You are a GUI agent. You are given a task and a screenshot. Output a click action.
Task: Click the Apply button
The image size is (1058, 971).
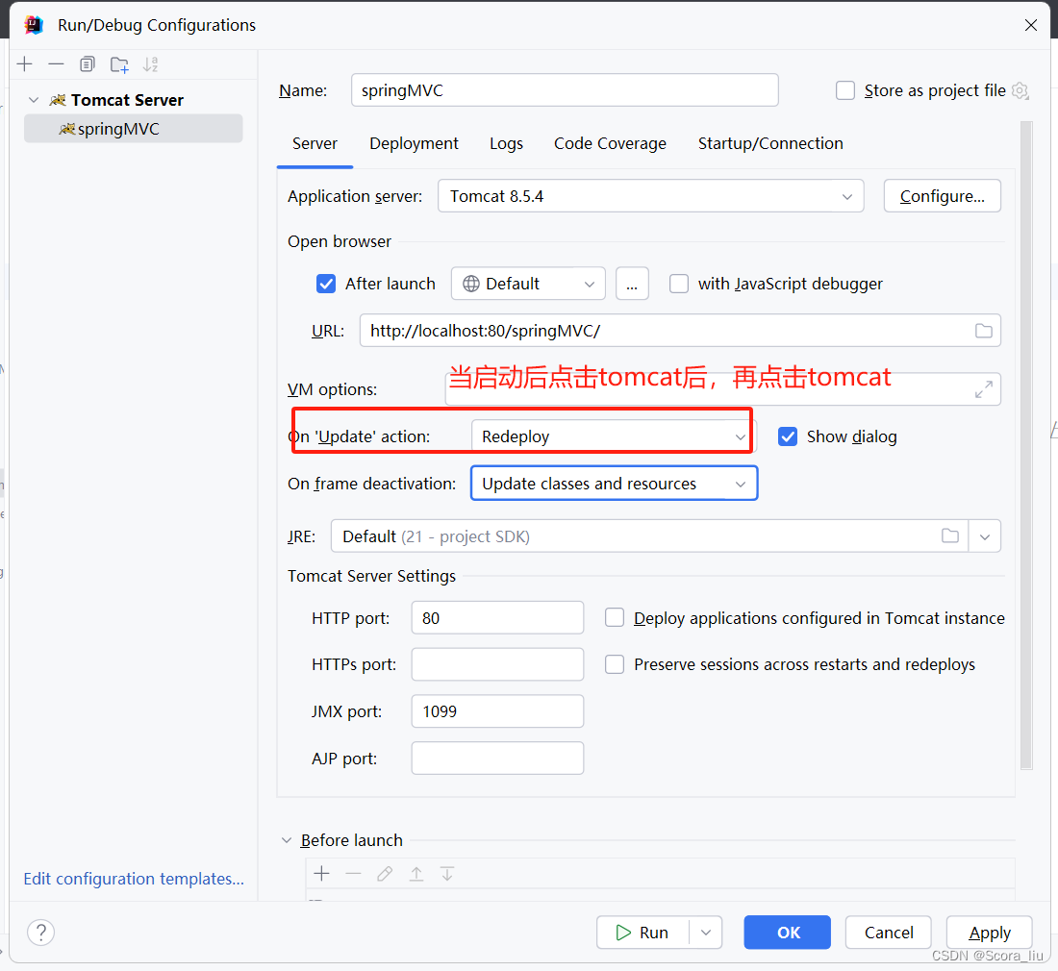pos(989,933)
